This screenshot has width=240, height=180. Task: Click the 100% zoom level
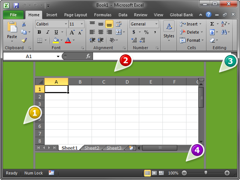173,173
